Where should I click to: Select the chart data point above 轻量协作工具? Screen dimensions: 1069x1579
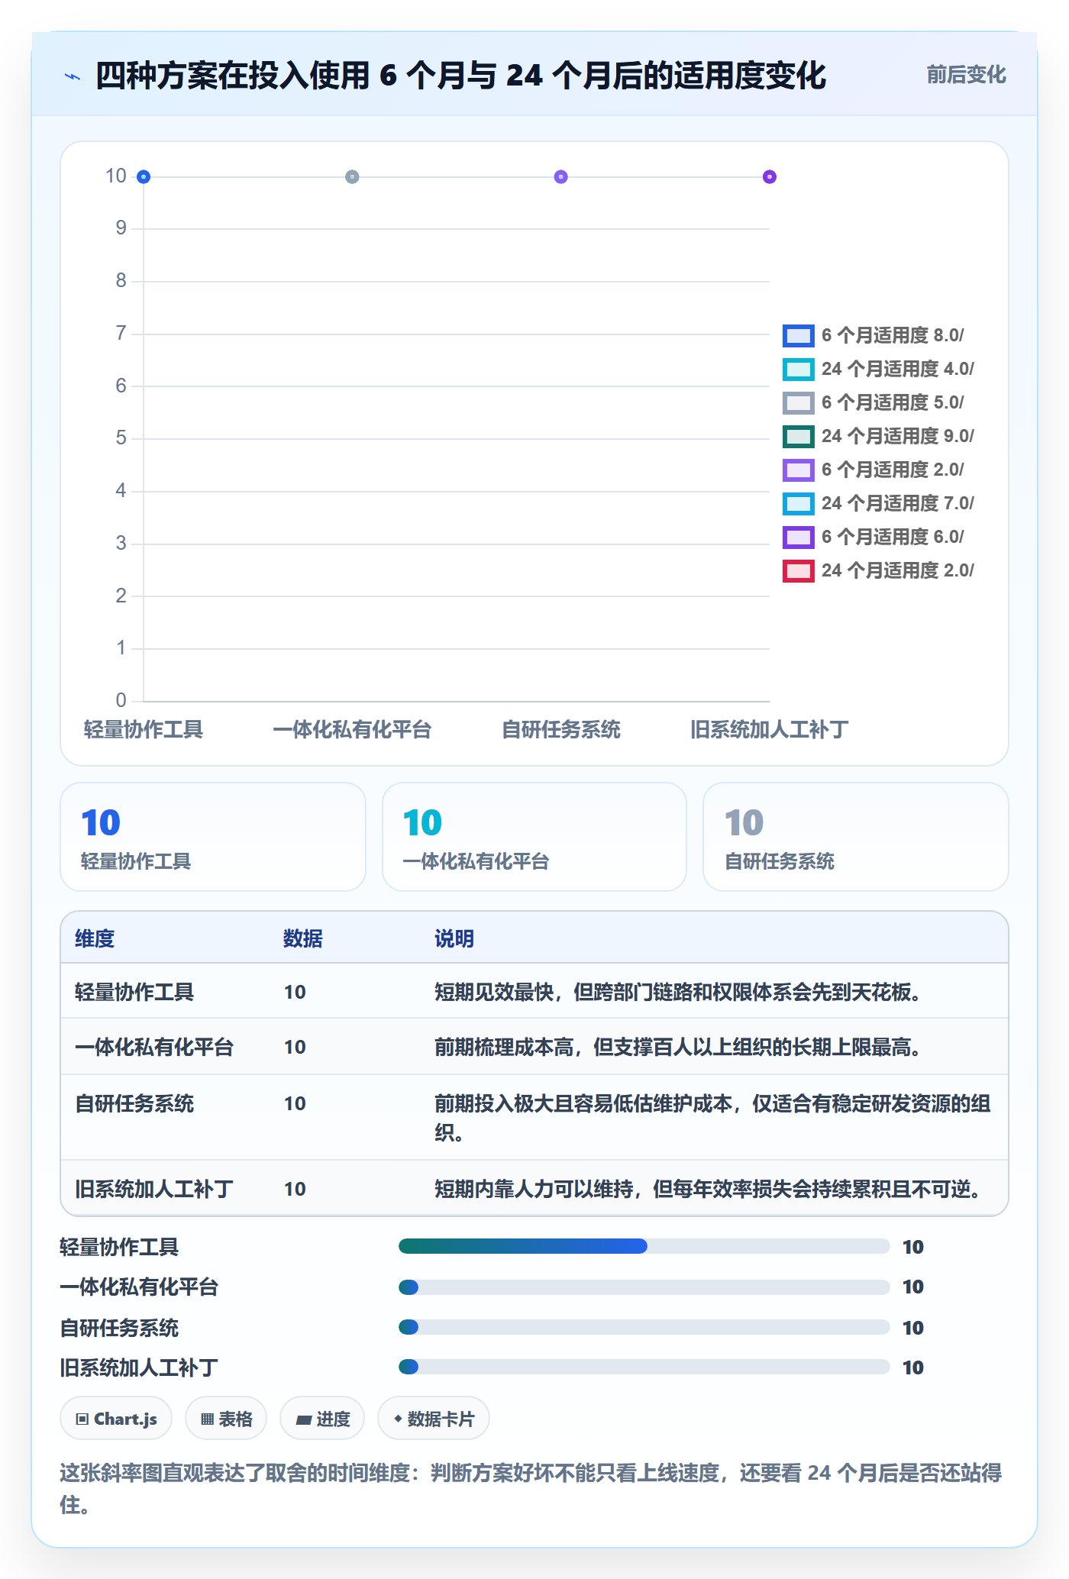click(144, 177)
